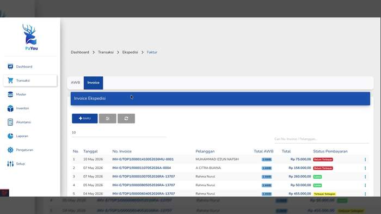Sort by the Total AWB column header
This screenshot has width=381, height=214.
click(x=263, y=151)
